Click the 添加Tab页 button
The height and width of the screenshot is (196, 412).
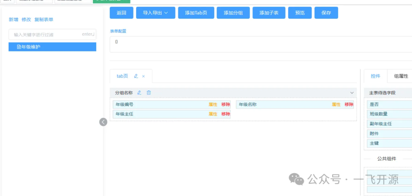[196, 13]
